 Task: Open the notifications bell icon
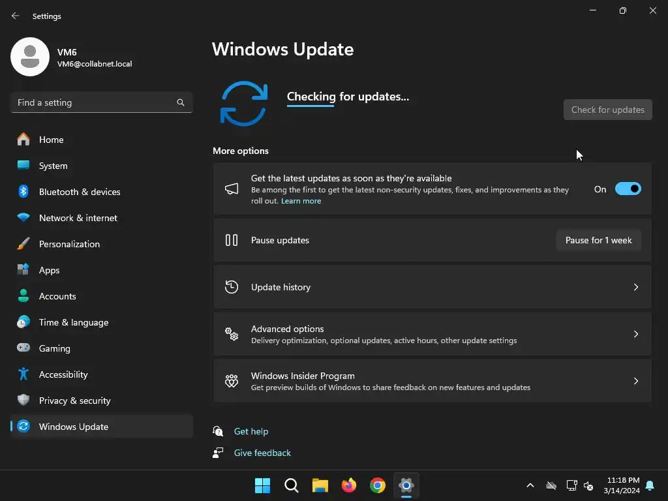pos(650,485)
